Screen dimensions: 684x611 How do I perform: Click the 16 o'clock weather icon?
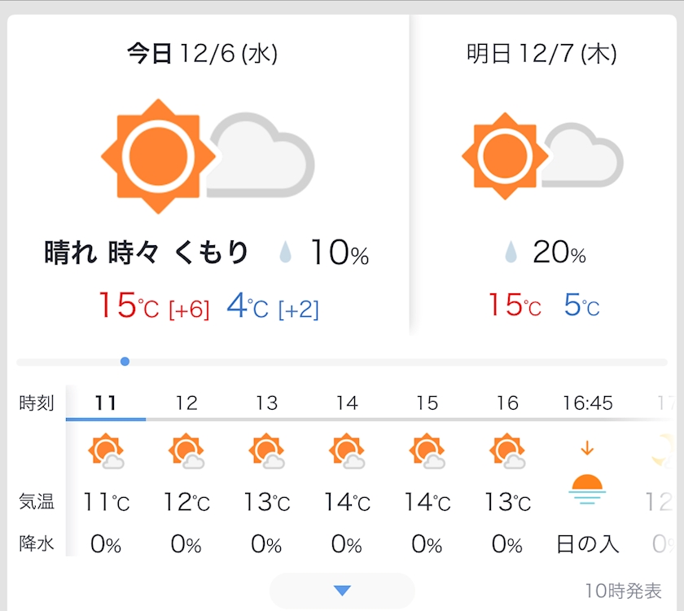[507, 452]
